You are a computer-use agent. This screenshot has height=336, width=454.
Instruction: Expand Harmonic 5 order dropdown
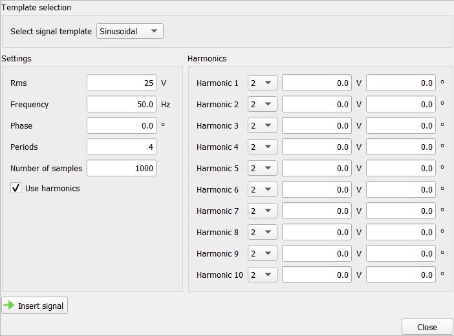[262, 168]
